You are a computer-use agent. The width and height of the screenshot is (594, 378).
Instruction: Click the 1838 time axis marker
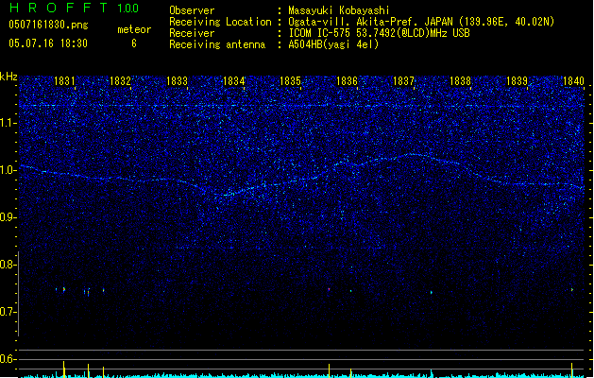[x=460, y=81]
